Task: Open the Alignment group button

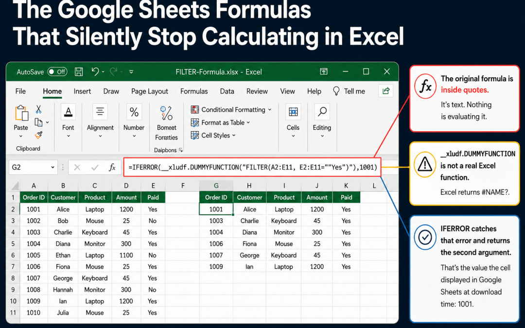Action: click(100, 121)
